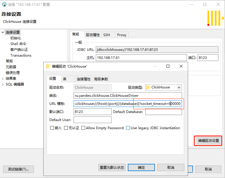The width and height of the screenshot is (225, 178).
Task: Expand the SQL 编辑器 tree node
Action: [3, 84]
